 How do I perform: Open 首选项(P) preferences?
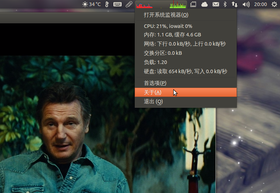click(186, 83)
